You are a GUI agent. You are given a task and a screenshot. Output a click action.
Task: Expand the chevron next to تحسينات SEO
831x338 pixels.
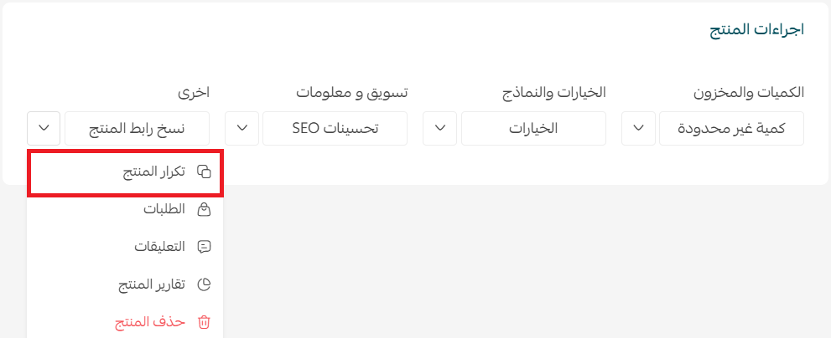click(x=242, y=128)
